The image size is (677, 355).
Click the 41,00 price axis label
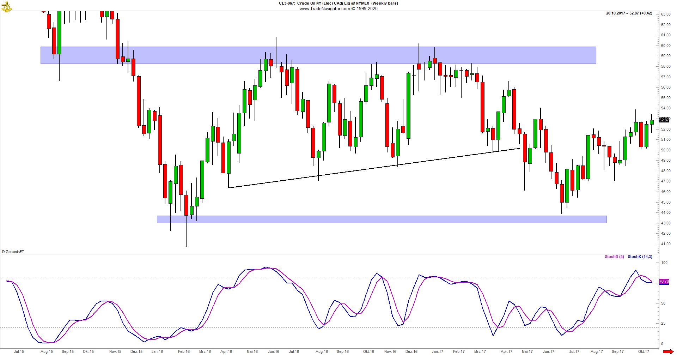666,244
